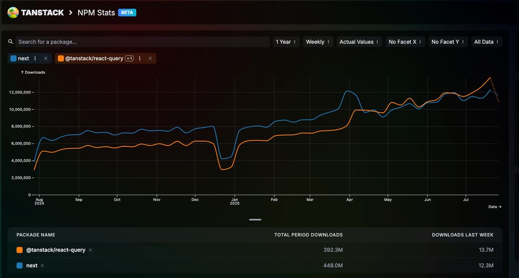The image size is (519, 278).
Task: Click the chart resize handle bar
Action: [x=255, y=219]
